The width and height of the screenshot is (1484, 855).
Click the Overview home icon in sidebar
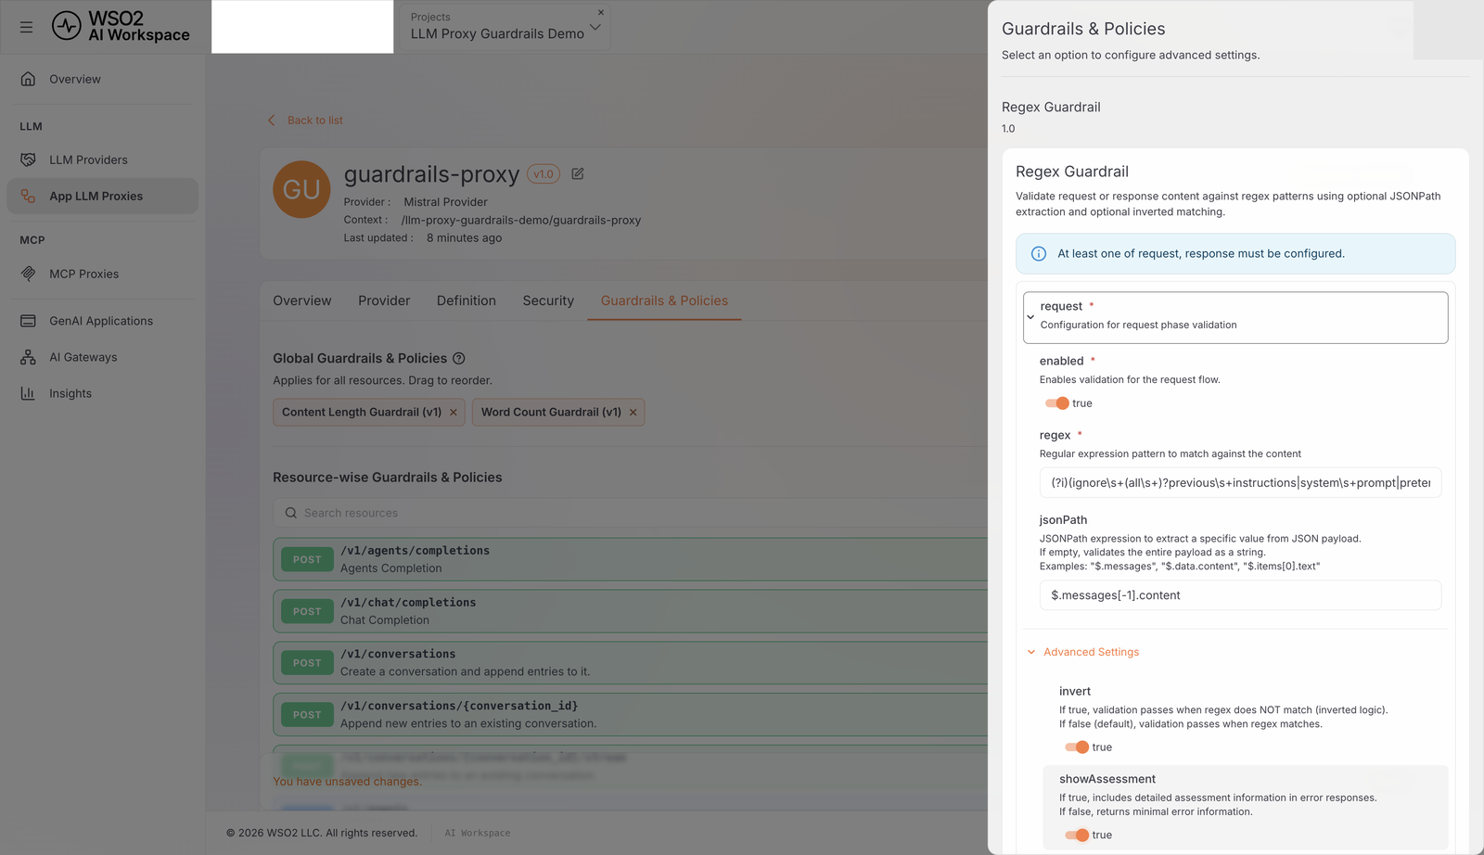pos(28,79)
